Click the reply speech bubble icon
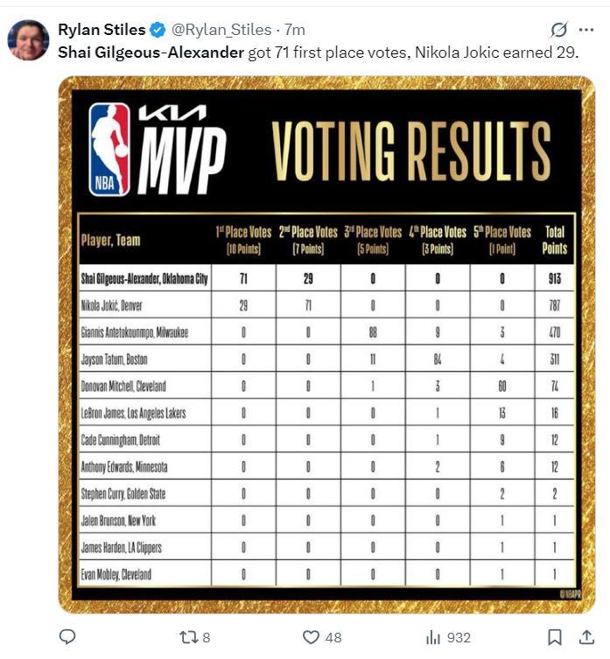Image resolution: width=610 pixels, height=659 pixels. pyautogui.click(x=67, y=637)
